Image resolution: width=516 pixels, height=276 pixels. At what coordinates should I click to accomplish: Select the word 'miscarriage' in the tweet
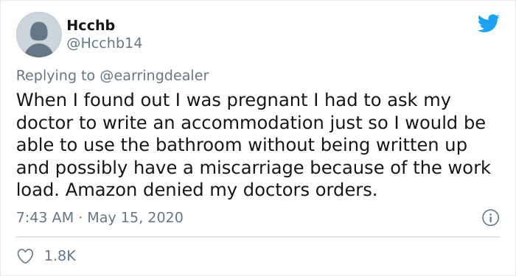(251, 168)
